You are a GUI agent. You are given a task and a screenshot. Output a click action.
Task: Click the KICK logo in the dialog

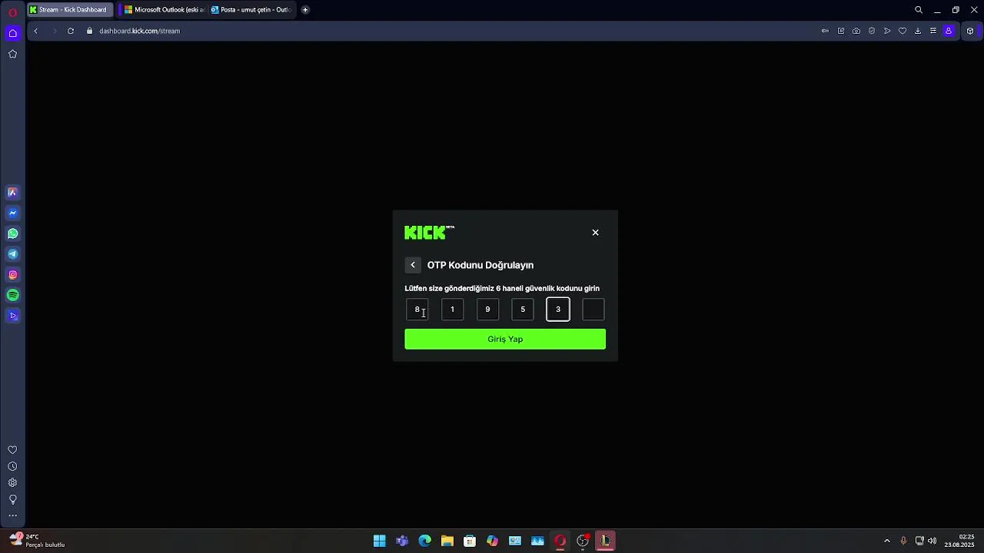point(429,233)
